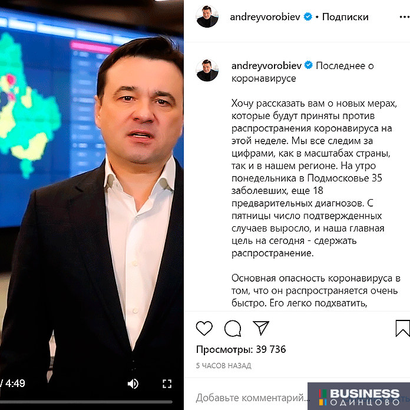Like the post with the heart icon
The width and height of the screenshot is (410, 410).
tap(204, 328)
